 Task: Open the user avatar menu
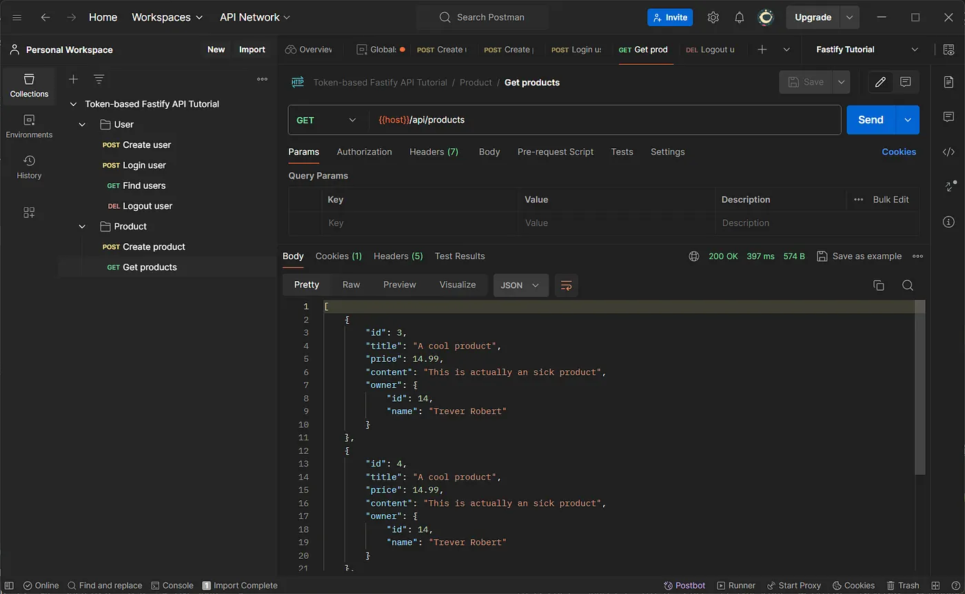point(766,17)
